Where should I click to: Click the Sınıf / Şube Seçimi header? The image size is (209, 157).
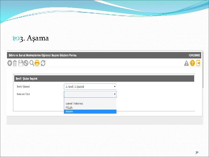pos(104,78)
